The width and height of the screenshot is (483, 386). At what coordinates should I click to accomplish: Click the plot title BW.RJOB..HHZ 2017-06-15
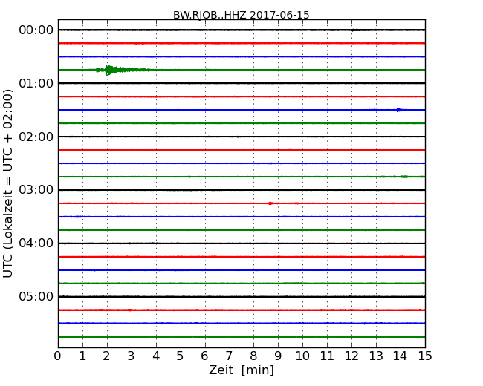point(241,15)
